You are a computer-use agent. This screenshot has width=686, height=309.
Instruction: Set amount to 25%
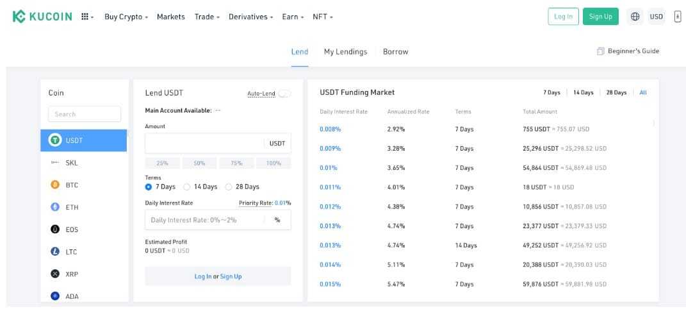[162, 163]
